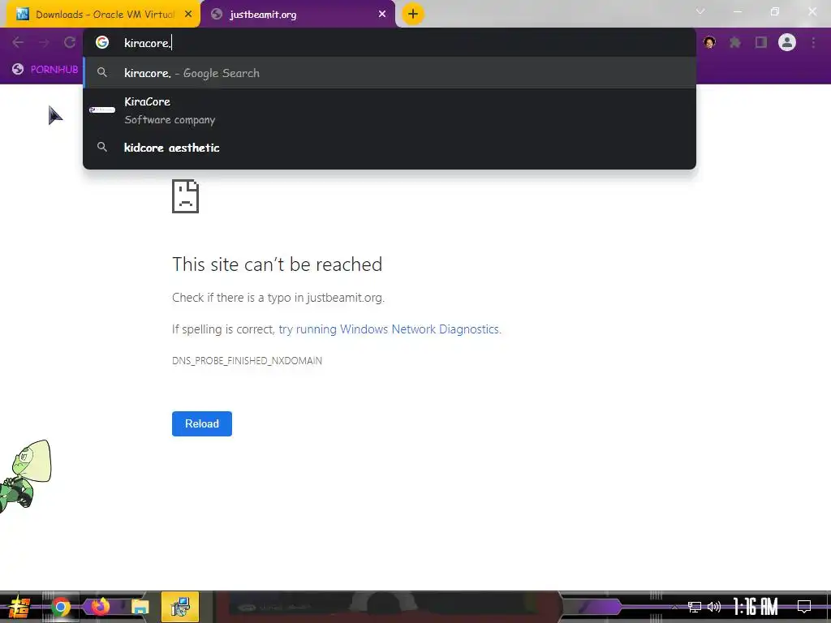The width and height of the screenshot is (831, 623).
Task: Open the profile account icon
Action: (x=787, y=42)
